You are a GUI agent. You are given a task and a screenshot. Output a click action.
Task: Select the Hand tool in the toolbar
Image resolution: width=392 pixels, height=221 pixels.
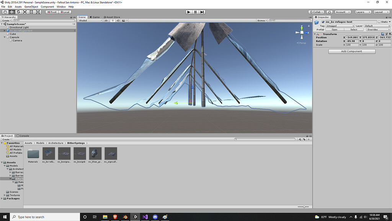[5, 12]
